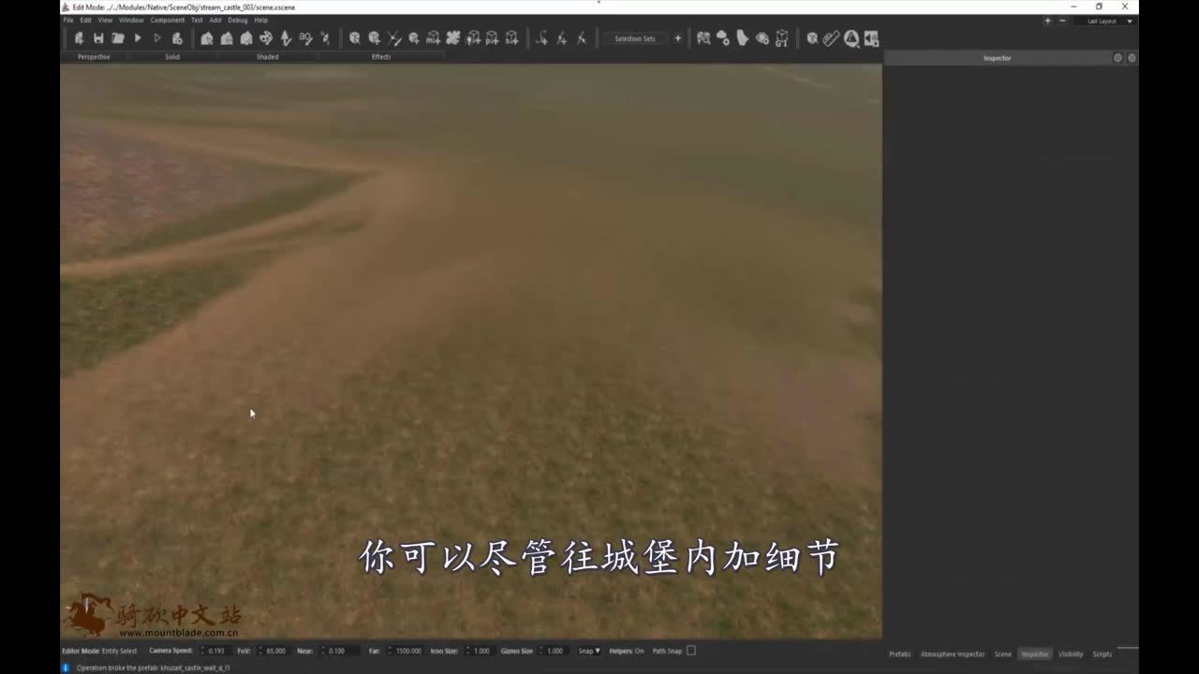Click the ruler measure tool icon
Viewport: 1199px width, 674px height.
(x=831, y=38)
